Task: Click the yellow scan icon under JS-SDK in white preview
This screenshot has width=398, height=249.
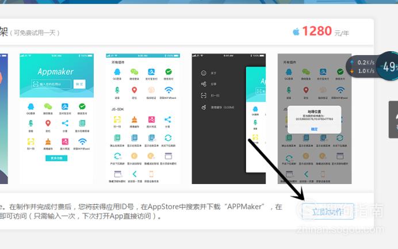Action: [117, 119]
